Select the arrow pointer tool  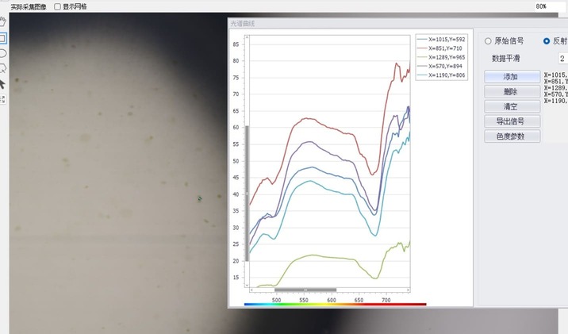pos(3,83)
